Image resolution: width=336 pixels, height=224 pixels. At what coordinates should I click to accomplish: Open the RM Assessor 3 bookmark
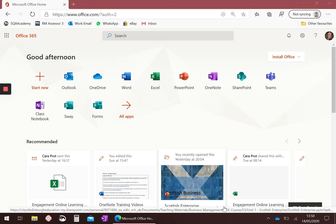[49, 23]
